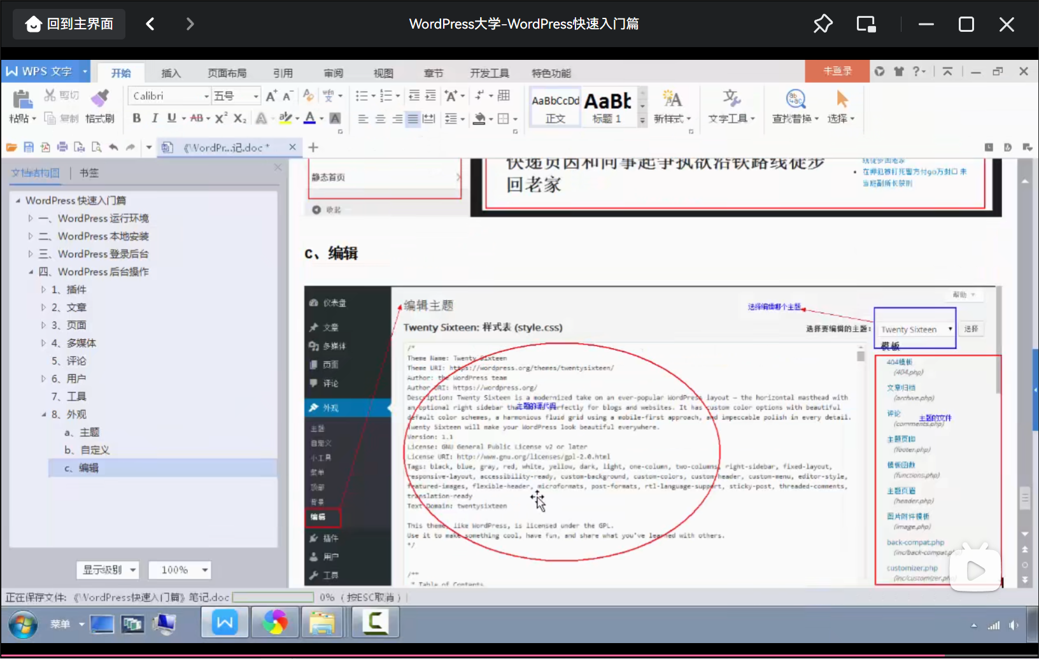Toggle Superscript X² formatting
Image resolution: width=1039 pixels, height=659 pixels.
click(221, 118)
